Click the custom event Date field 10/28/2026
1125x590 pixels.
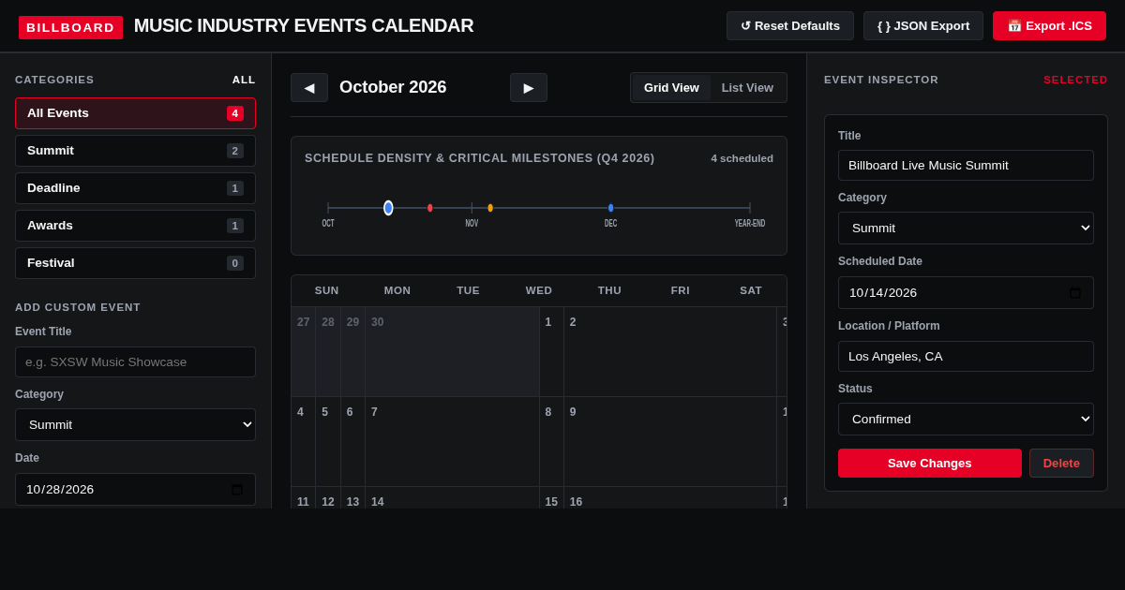point(135,489)
